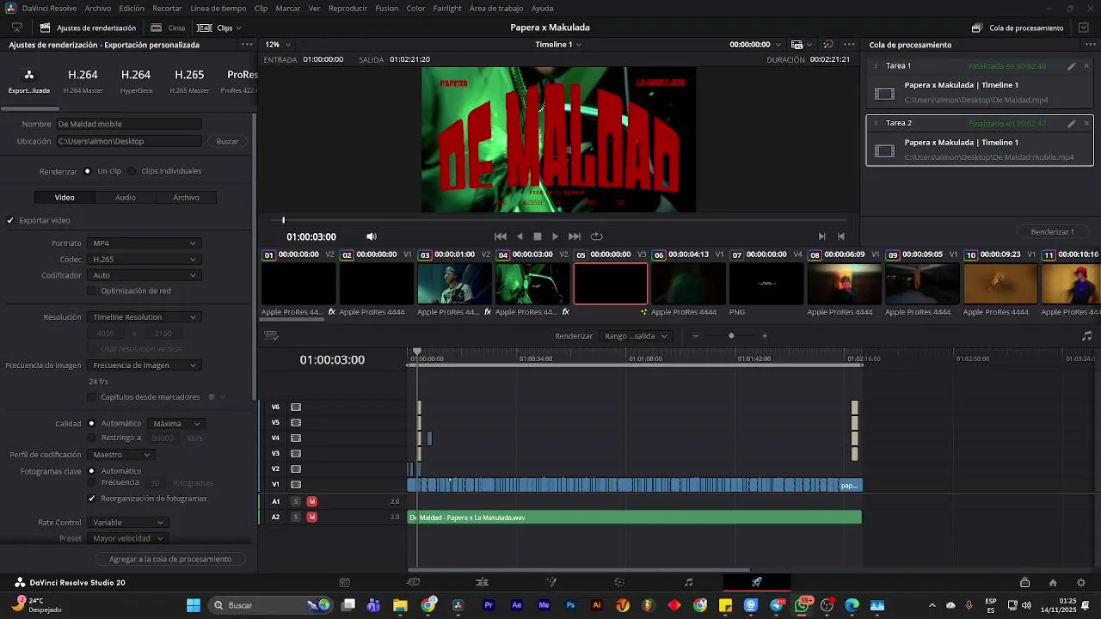Mute audio track A2
1101x619 pixels.
click(311, 517)
